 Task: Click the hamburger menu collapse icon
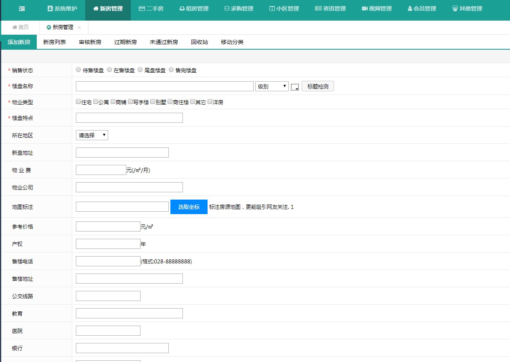[22, 8]
